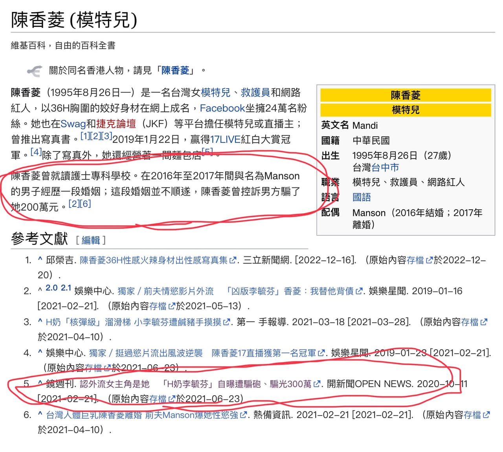The width and height of the screenshot is (503, 452).
Task: Click the page title 陳香菱 (模特兒)
Action: tap(74, 20)
